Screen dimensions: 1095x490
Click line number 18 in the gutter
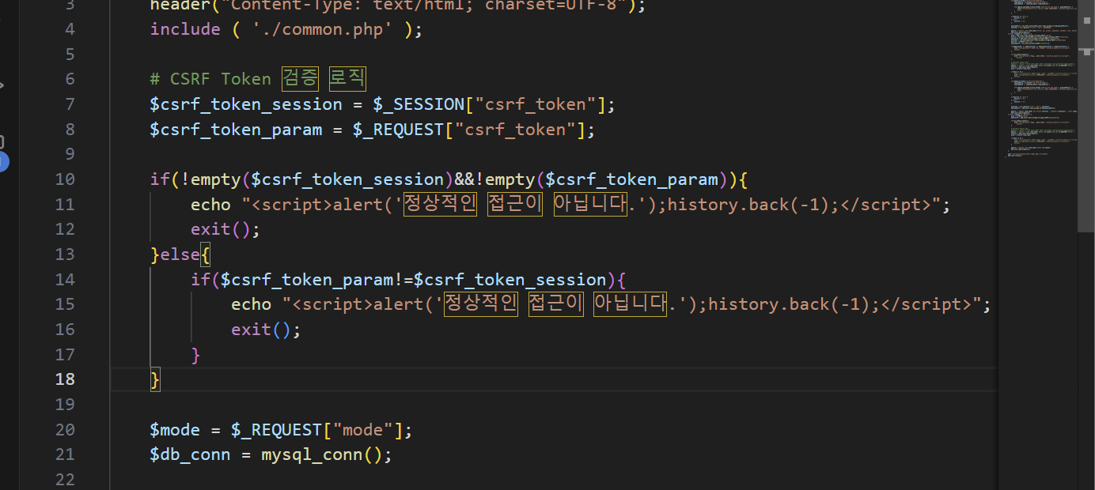pyautogui.click(x=65, y=379)
